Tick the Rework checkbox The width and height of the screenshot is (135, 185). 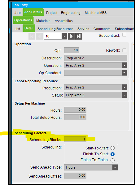pos(124,50)
